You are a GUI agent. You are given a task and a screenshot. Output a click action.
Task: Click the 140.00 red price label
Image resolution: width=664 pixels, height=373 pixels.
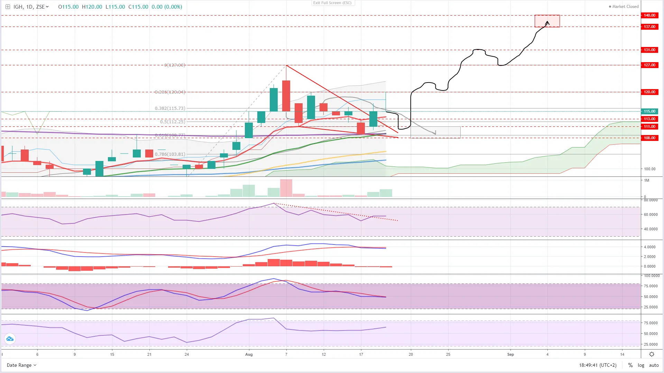tap(649, 15)
